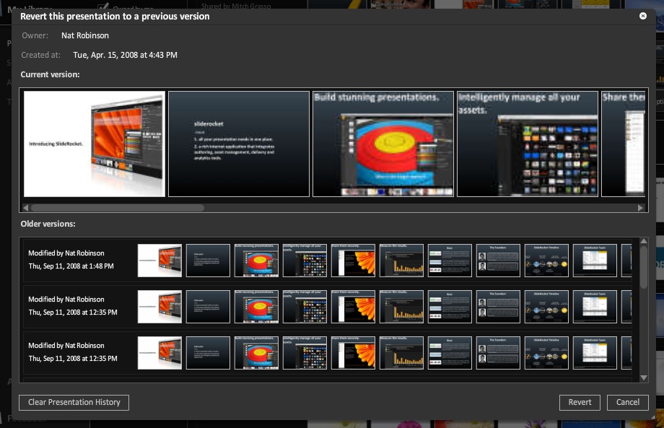The width and height of the screenshot is (664, 428).
Task: Select the 'Intelligently manage all your assets' current slide
Action: [x=528, y=144]
